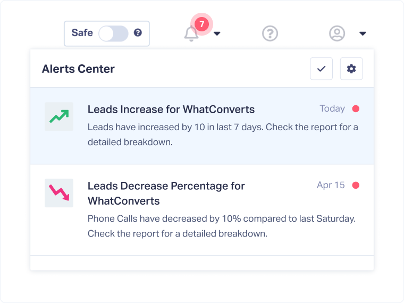Expand dropdown arrow beside user avatar
The width and height of the screenshot is (404, 303).
pyautogui.click(x=363, y=34)
